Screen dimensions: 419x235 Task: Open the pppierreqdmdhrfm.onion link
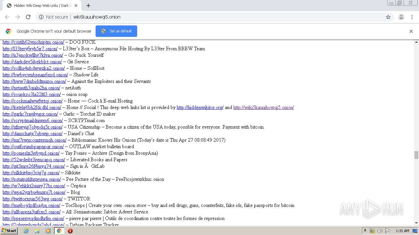33,218
